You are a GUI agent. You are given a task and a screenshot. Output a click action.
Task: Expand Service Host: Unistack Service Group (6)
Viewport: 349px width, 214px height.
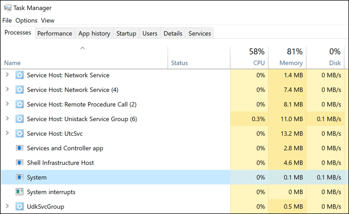click(x=7, y=119)
